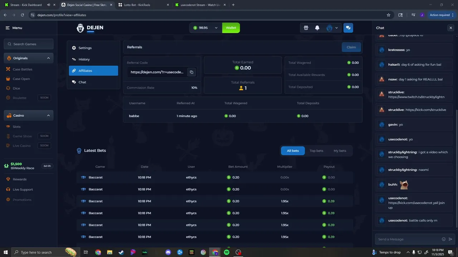The image size is (458, 257).
Task: Open the Chrome profile avatar J
Action: tap(422, 15)
